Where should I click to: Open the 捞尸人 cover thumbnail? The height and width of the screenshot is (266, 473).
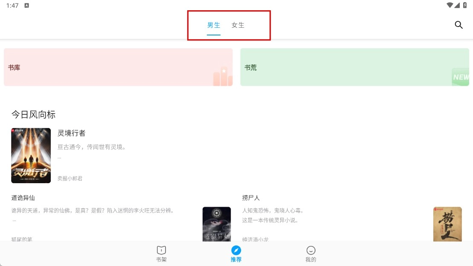tap(447, 224)
